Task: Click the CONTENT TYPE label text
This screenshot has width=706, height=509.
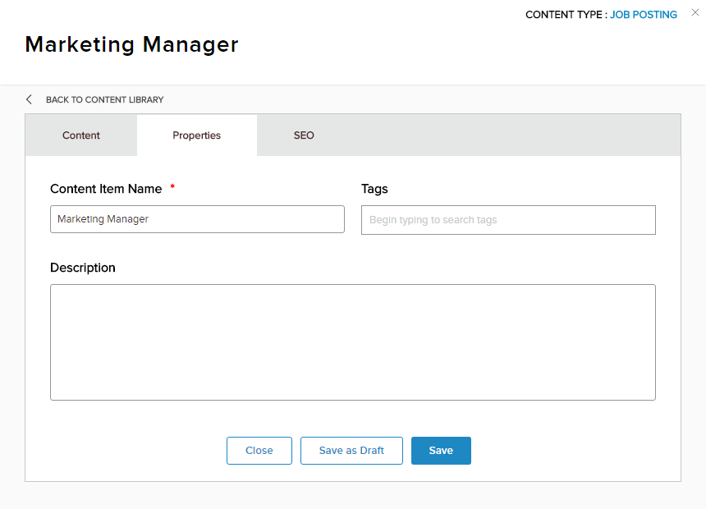Action: [565, 15]
